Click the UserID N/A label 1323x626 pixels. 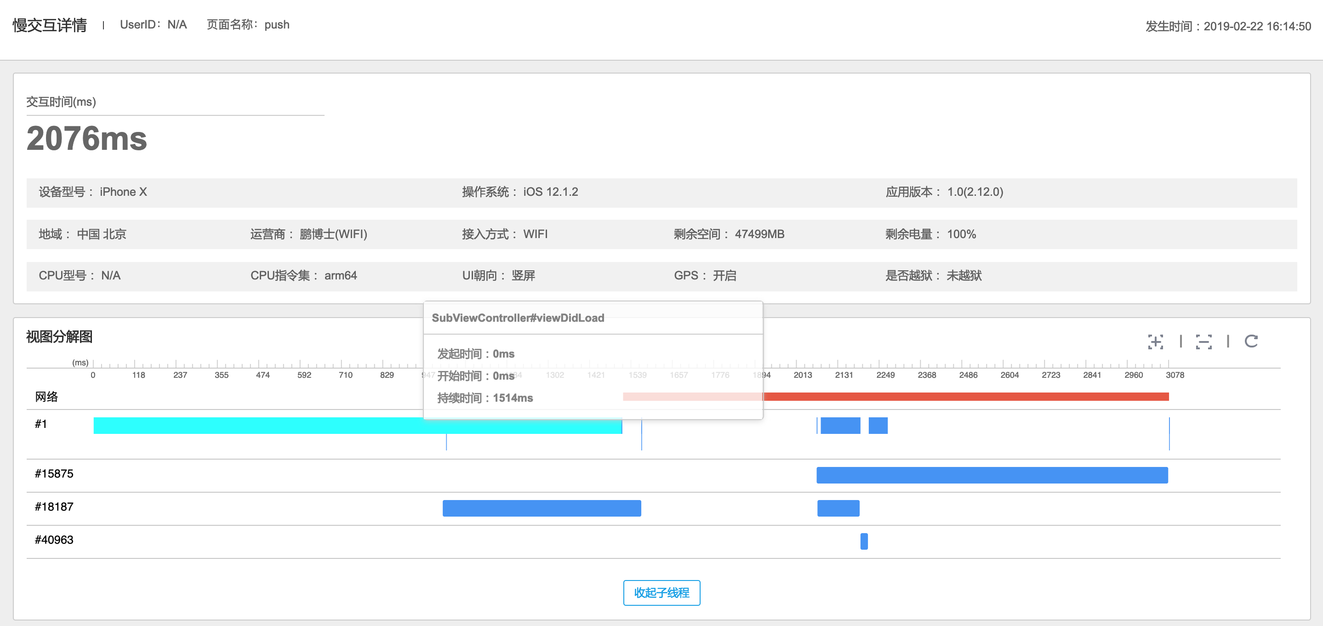[x=153, y=25]
